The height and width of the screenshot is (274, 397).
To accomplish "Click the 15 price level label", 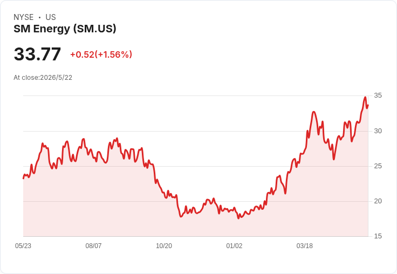I will 378,236.
